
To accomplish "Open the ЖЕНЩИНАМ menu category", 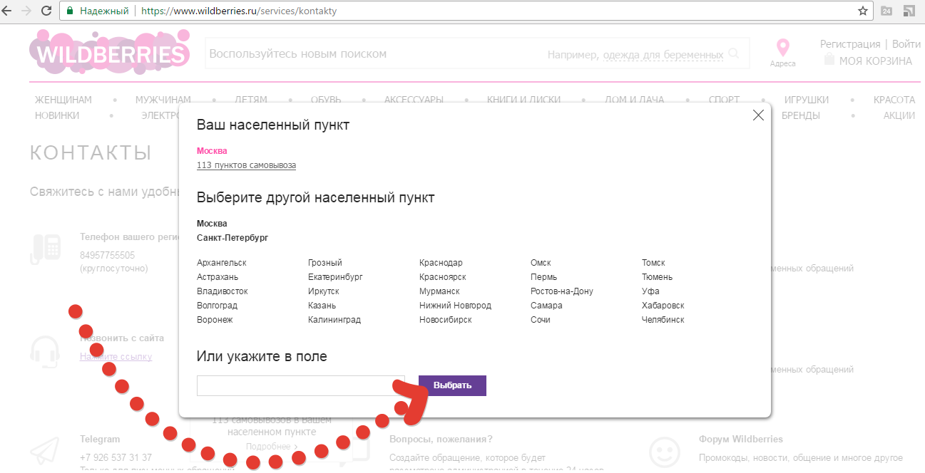I will [63, 100].
